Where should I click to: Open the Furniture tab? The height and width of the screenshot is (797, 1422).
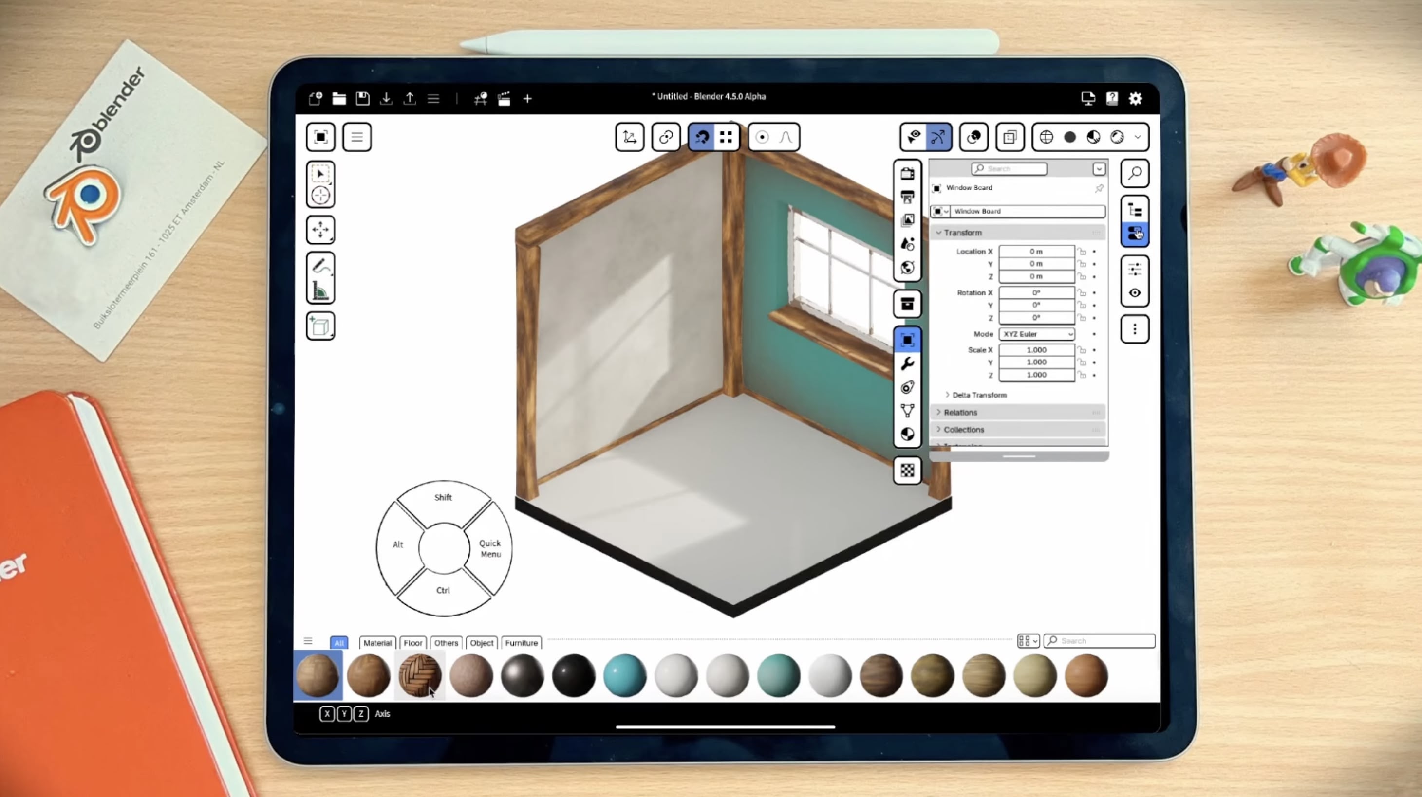521,643
